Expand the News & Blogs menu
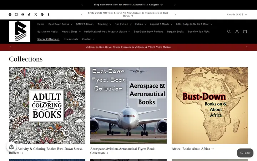257x161 pixels. 71,31
